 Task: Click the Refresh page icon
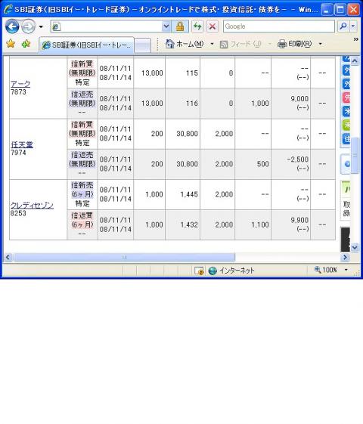[197, 26]
